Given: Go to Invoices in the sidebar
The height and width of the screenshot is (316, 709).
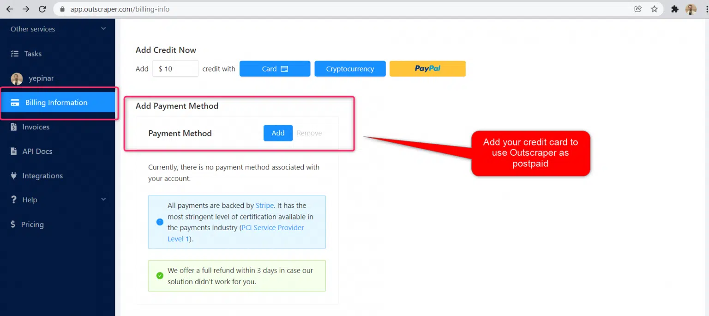Looking at the screenshot, I should (36, 127).
